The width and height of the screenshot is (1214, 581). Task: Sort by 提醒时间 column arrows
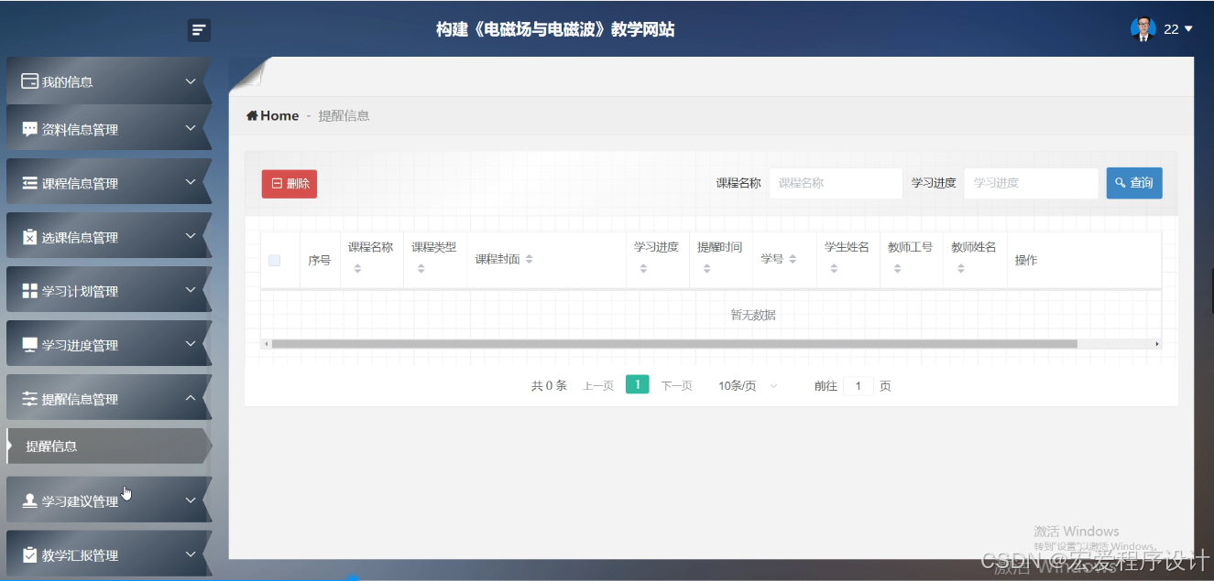[x=706, y=269]
